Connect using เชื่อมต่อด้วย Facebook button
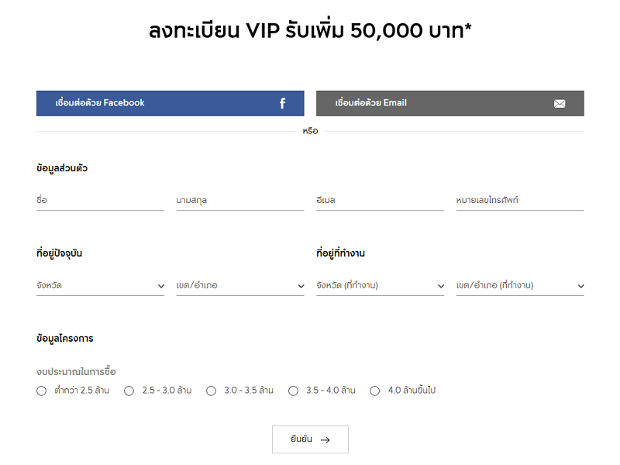Image resolution: width=620 pixels, height=465 pixels. (170, 103)
